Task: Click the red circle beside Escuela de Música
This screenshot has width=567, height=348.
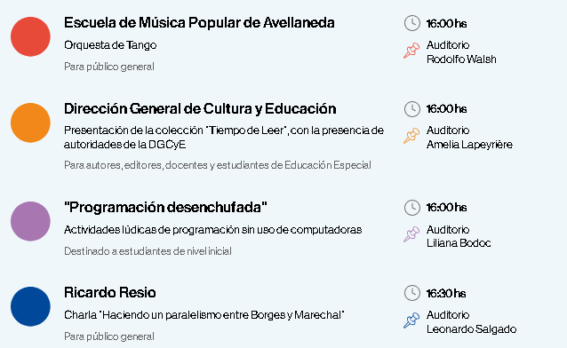Action: (30, 36)
